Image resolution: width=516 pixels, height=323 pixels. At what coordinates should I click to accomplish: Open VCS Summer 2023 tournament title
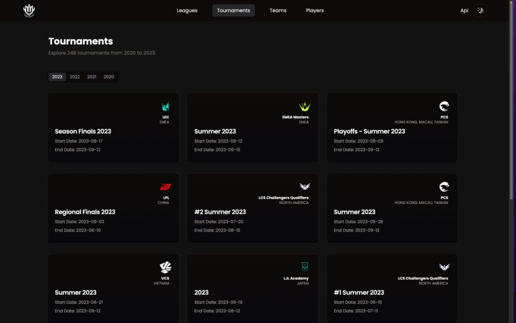tap(76, 292)
